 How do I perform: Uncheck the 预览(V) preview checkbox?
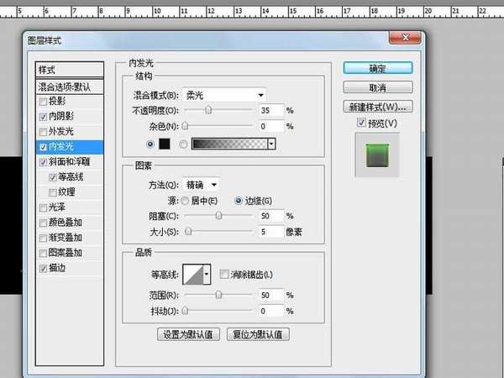(x=361, y=123)
